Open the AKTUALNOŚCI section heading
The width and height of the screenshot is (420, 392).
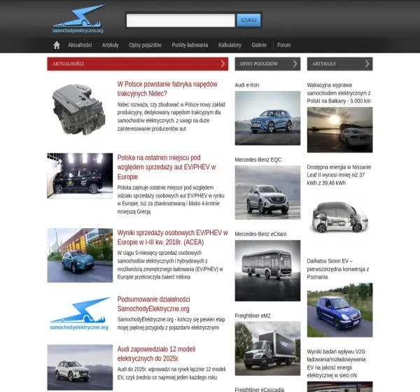[68, 64]
